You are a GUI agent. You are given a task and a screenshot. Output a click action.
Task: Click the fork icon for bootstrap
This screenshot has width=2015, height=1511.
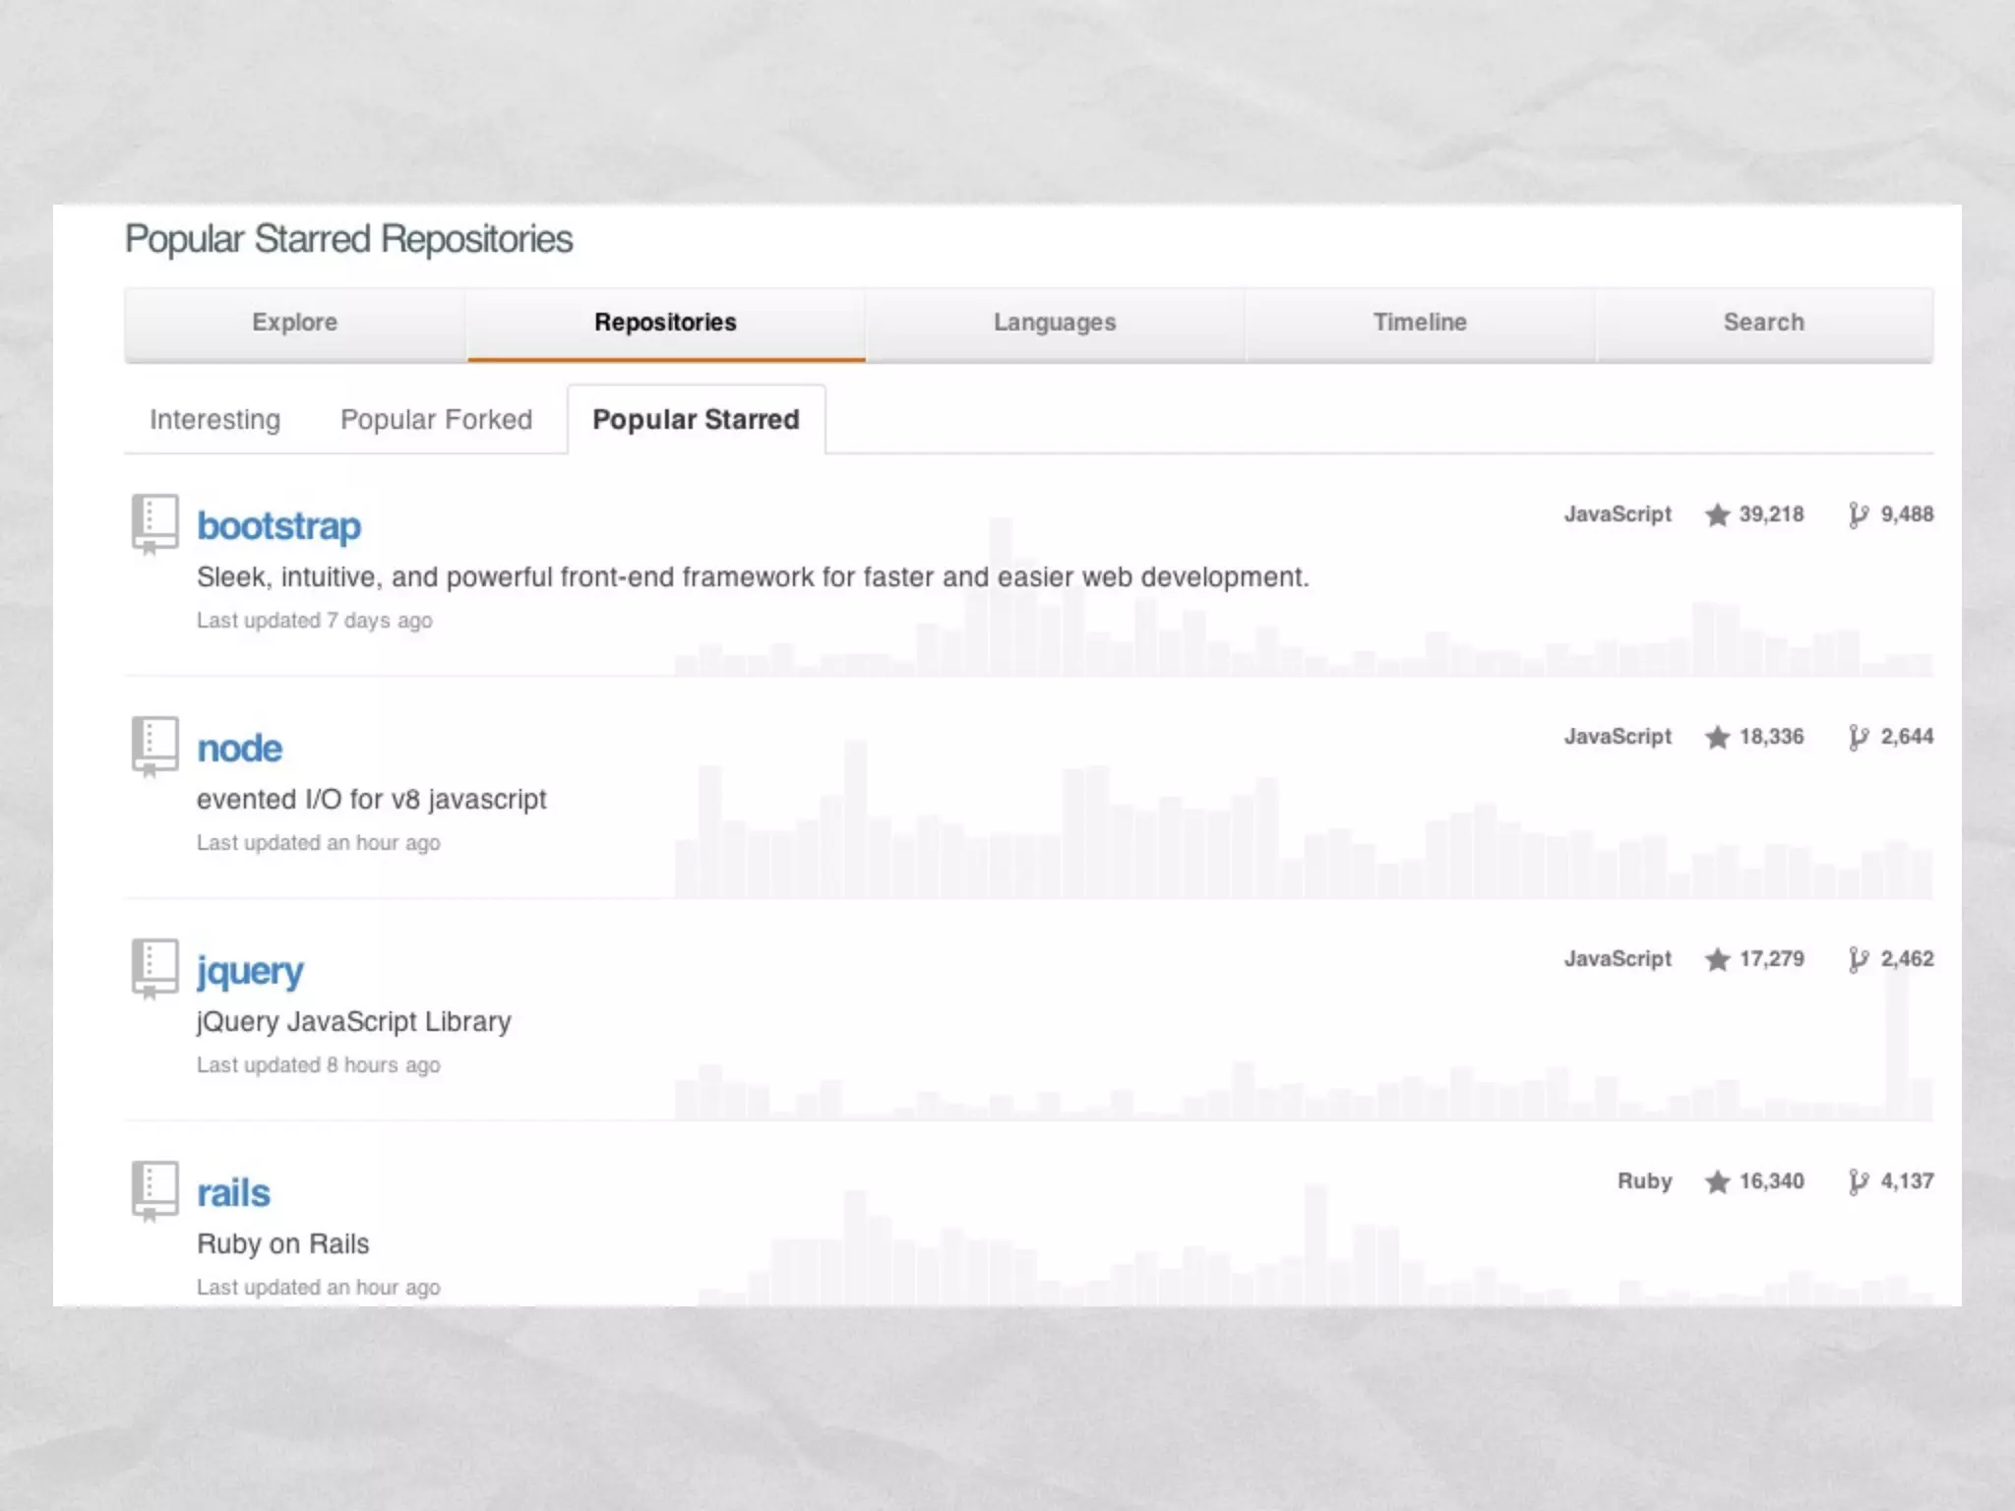click(1858, 514)
